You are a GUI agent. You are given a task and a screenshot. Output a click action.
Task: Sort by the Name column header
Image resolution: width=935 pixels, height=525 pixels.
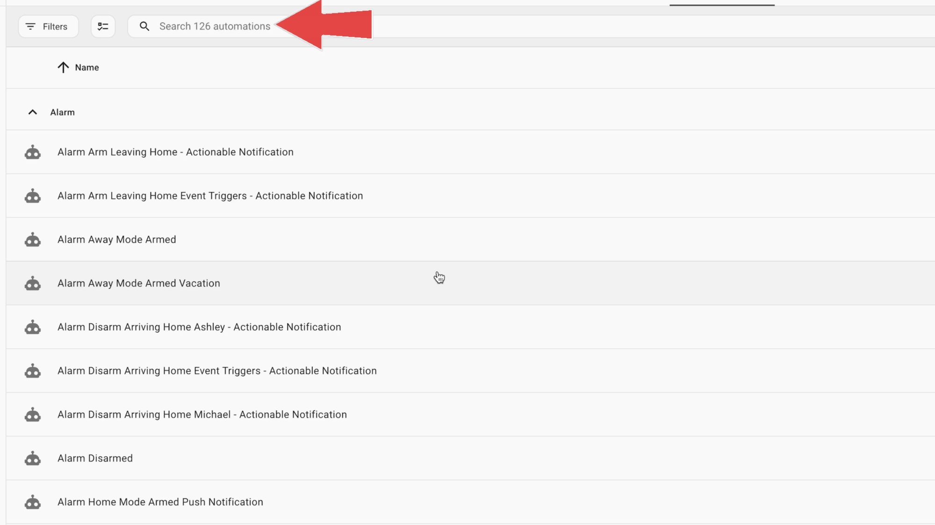click(x=87, y=68)
